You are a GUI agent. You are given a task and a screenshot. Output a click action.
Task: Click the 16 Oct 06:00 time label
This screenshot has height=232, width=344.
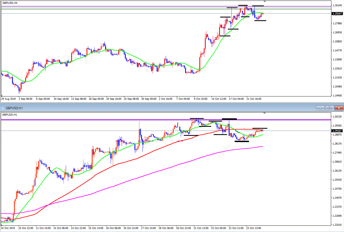(114, 228)
